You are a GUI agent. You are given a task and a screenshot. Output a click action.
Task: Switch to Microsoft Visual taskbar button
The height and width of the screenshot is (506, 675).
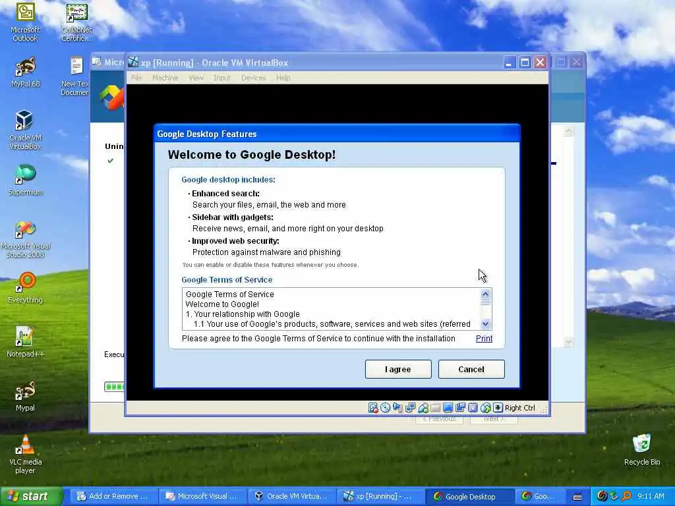pyautogui.click(x=202, y=496)
